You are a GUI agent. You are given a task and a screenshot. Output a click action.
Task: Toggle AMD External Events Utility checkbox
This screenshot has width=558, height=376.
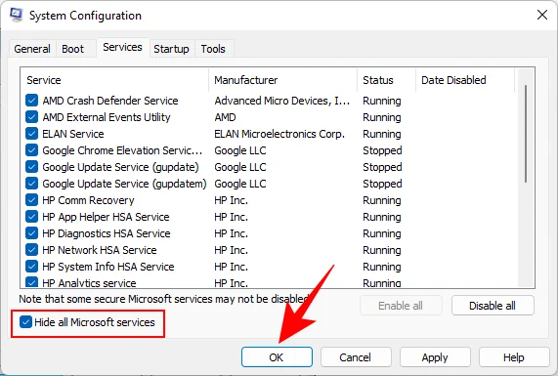coord(31,117)
